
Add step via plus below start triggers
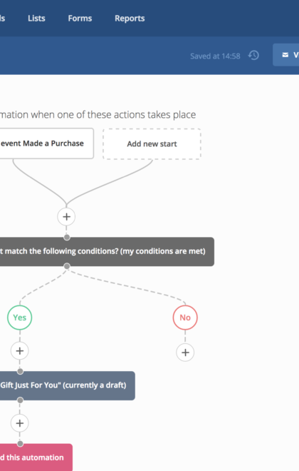tap(66, 216)
